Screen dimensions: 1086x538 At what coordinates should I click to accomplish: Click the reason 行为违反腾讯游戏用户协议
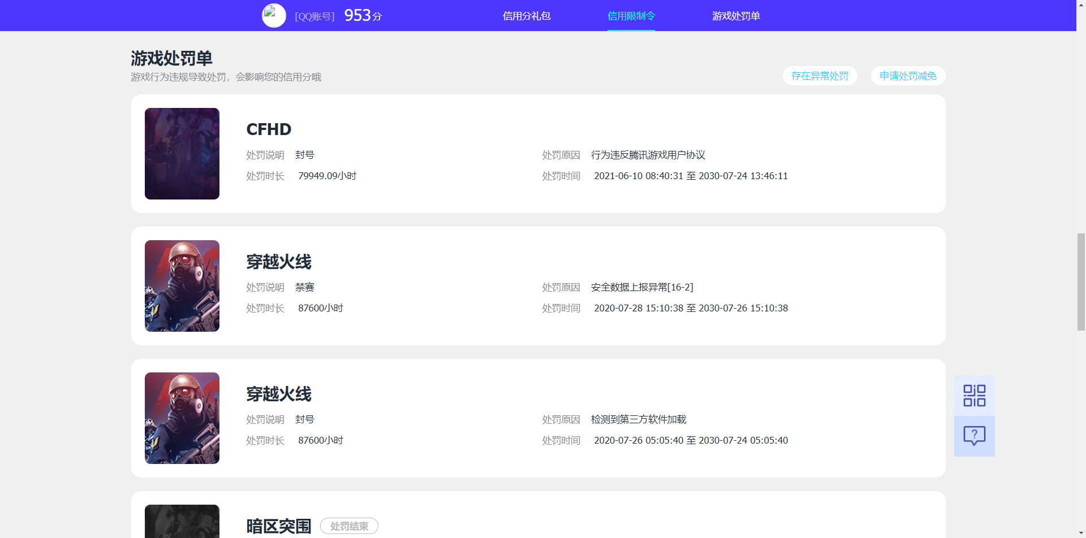(x=648, y=155)
